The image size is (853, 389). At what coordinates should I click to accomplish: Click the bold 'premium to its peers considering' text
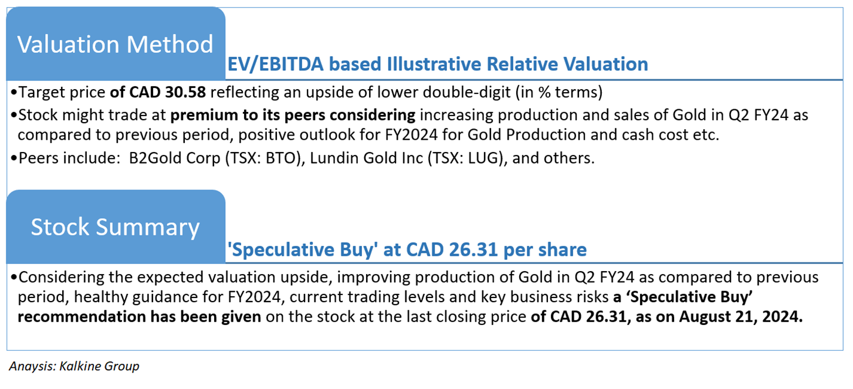tap(293, 115)
